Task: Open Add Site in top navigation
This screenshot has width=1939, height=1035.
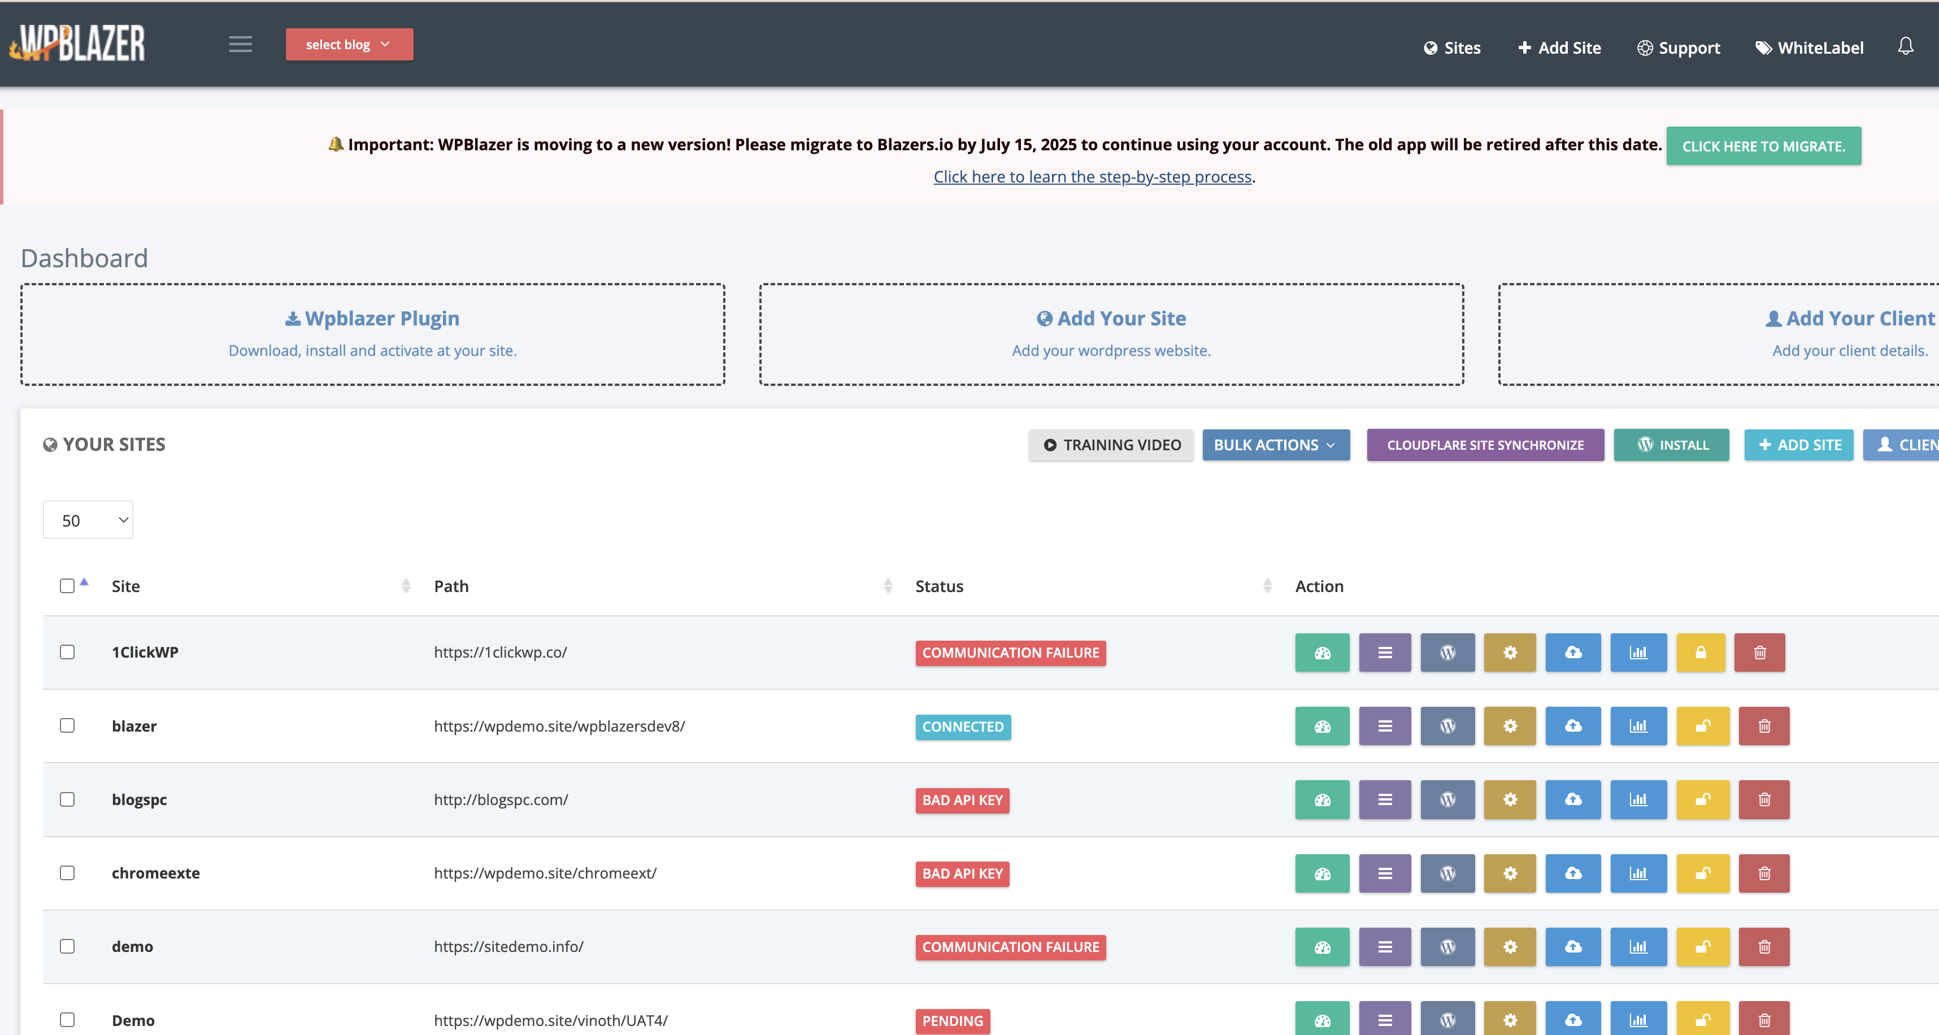Action: point(1559,48)
